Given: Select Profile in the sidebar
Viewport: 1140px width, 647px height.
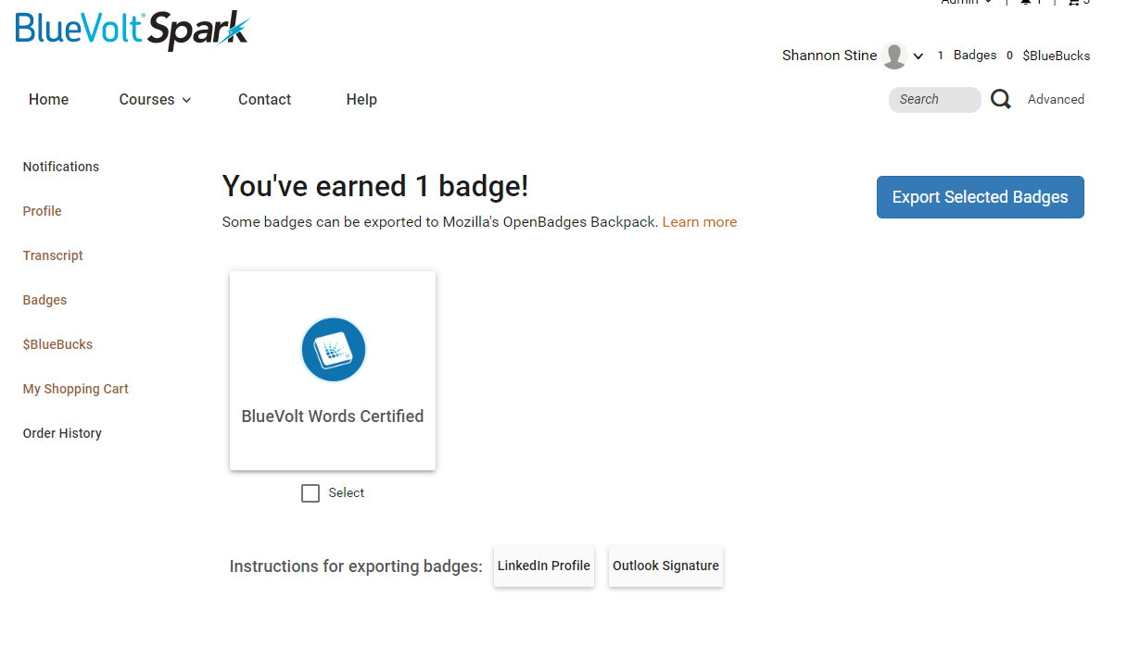Looking at the screenshot, I should pyautogui.click(x=43, y=211).
